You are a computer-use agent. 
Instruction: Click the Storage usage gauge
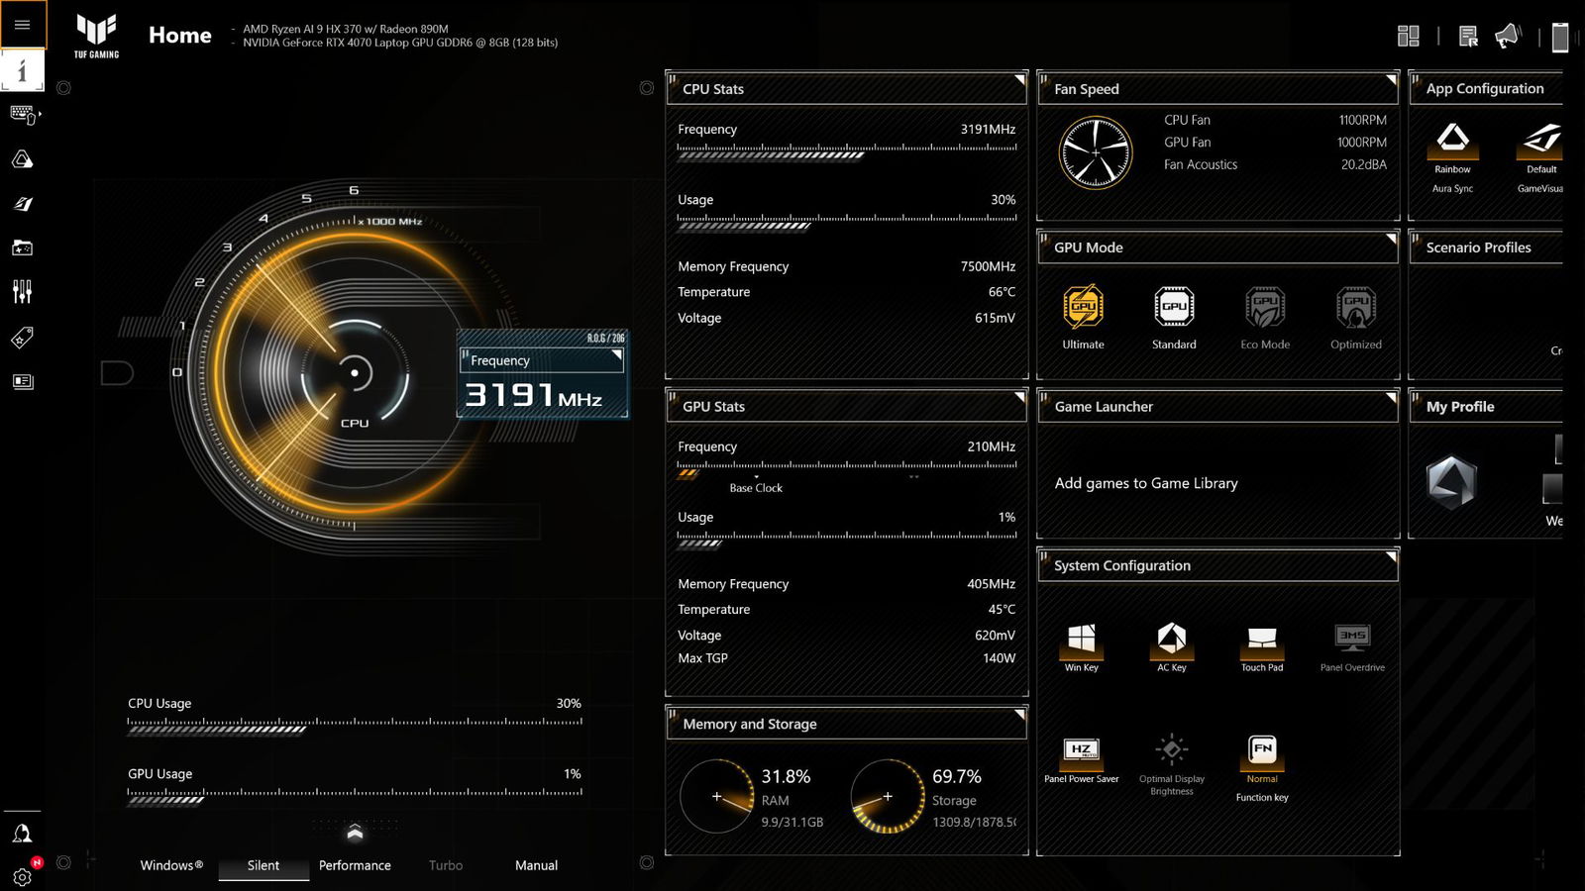coord(888,796)
